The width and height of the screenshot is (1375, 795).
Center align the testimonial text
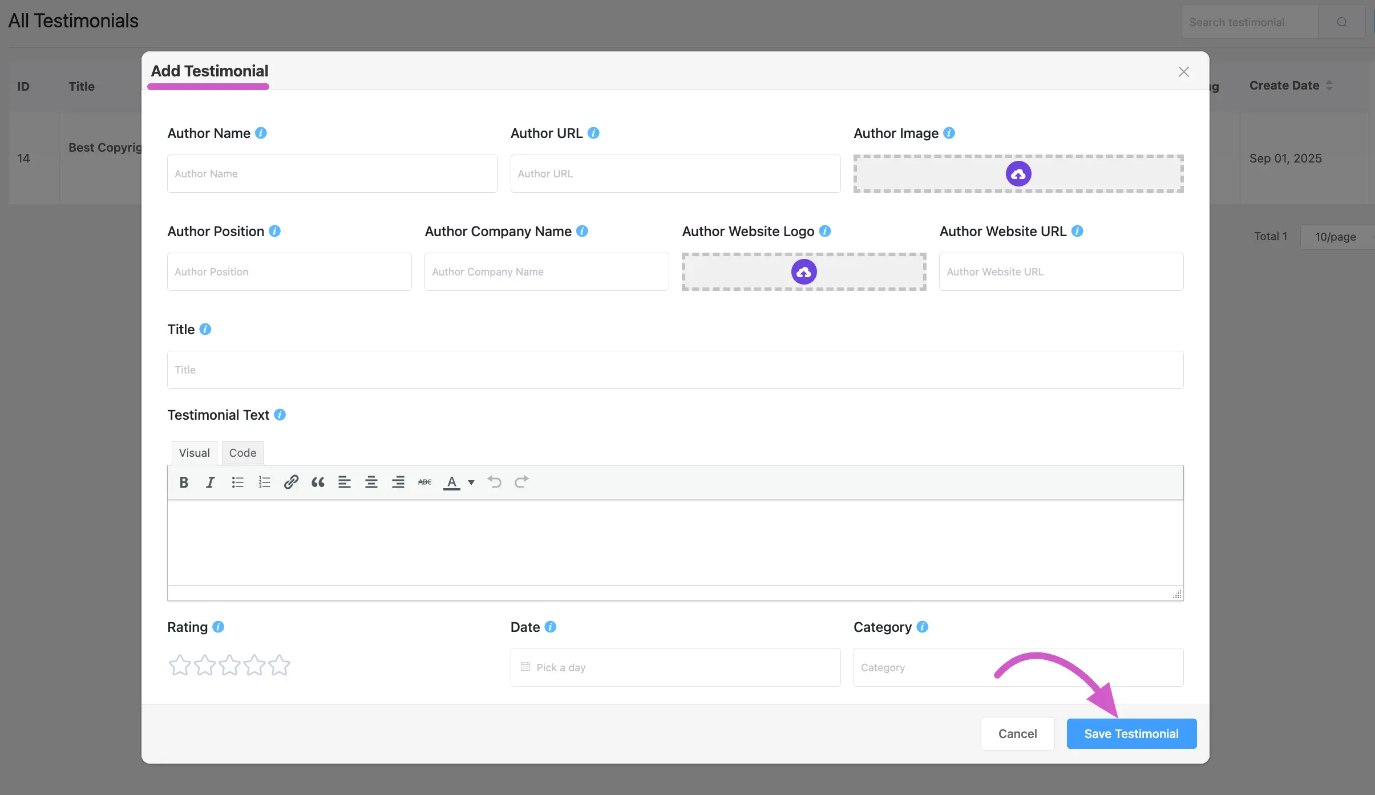pyautogui.click(x=371, y=482)
